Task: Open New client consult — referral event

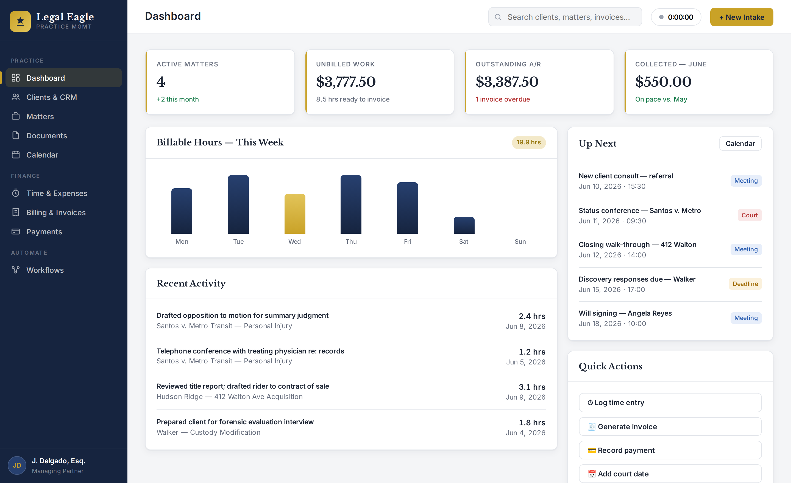Action: 670,181
